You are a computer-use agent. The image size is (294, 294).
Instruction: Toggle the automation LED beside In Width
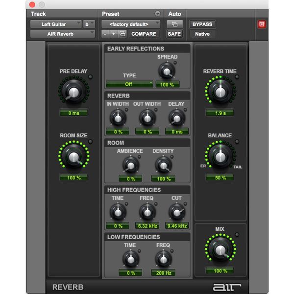point(126,110)
